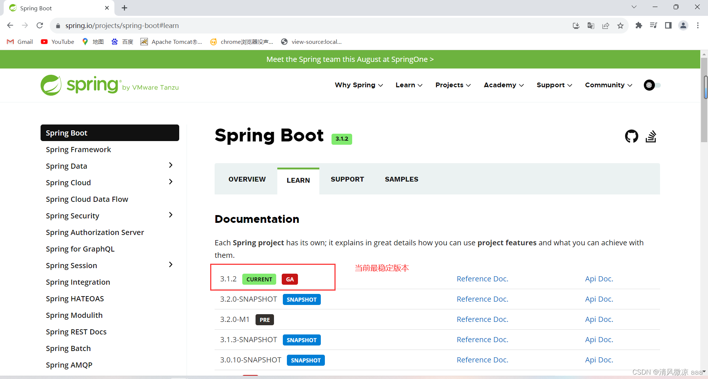The width and height of the screenshot is (708, 379).
Task: Toggle the dark mode theme switch
Action: pyautogui.click(x=652, y=85)
